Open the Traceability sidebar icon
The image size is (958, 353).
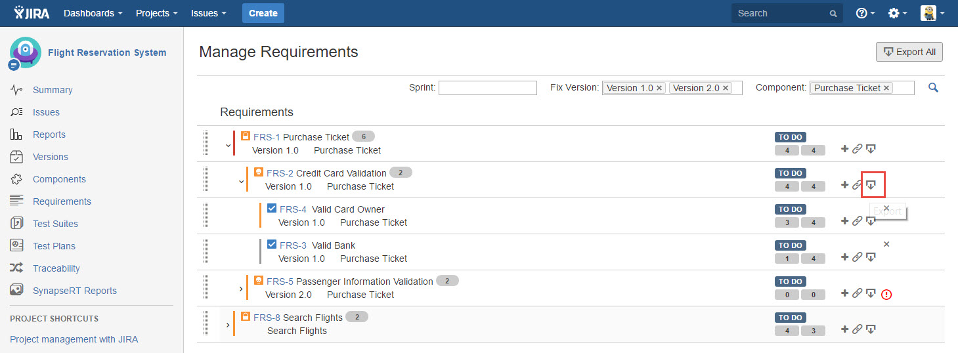[17, 268]
